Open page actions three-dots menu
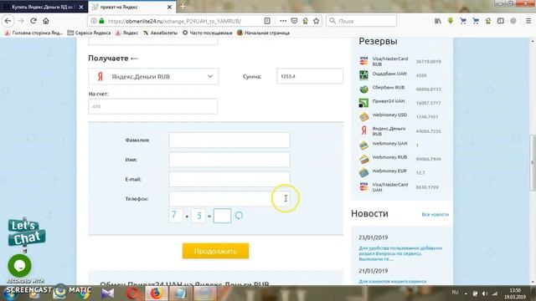The height and width of the screenshot is (301, 536). click(283, 21)
